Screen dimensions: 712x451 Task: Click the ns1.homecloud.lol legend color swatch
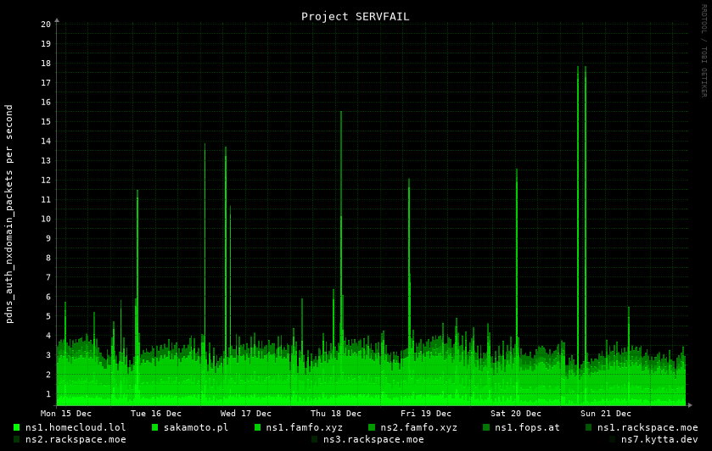click(16, 427)
